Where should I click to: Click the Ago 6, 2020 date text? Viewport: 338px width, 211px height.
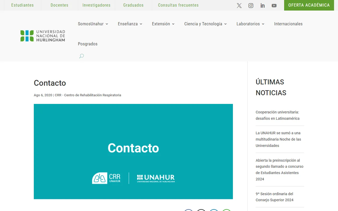(x=43, y=95)
